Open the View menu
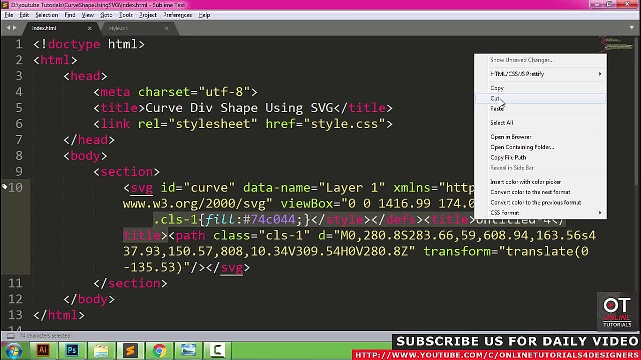The width and height of the screenshot is (641, 360). click(88, 15)
